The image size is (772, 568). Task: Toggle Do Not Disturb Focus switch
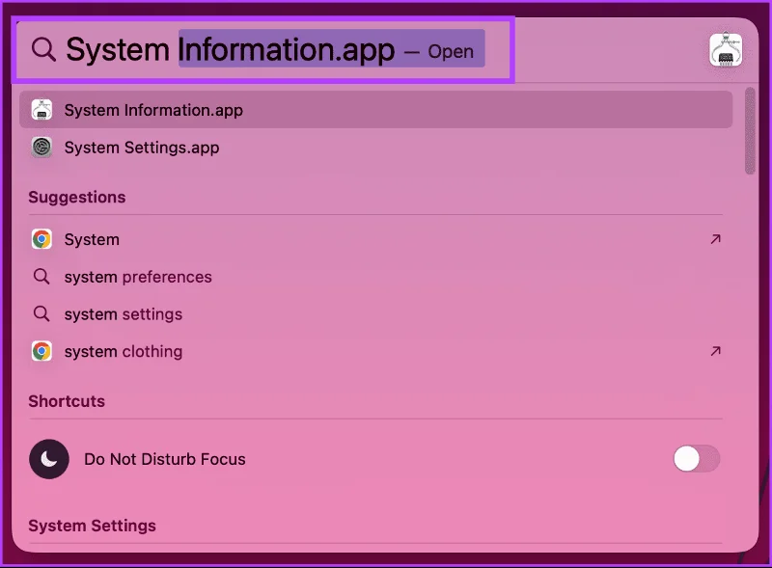(697, 459)
